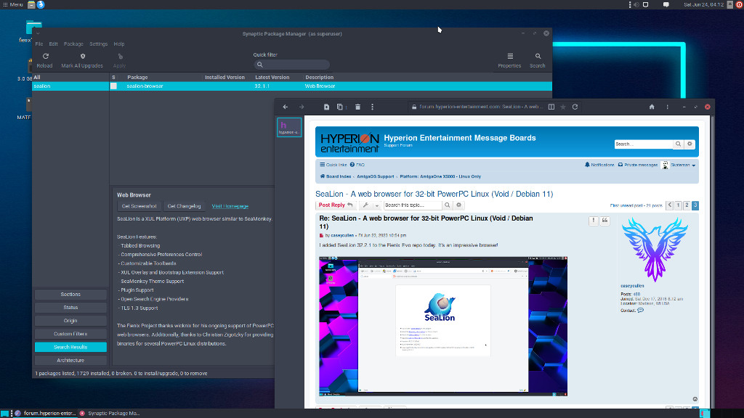Click the contact caseycullen speech bubble
This screenshot has width=744, height=418.
(x=641, y=311)
